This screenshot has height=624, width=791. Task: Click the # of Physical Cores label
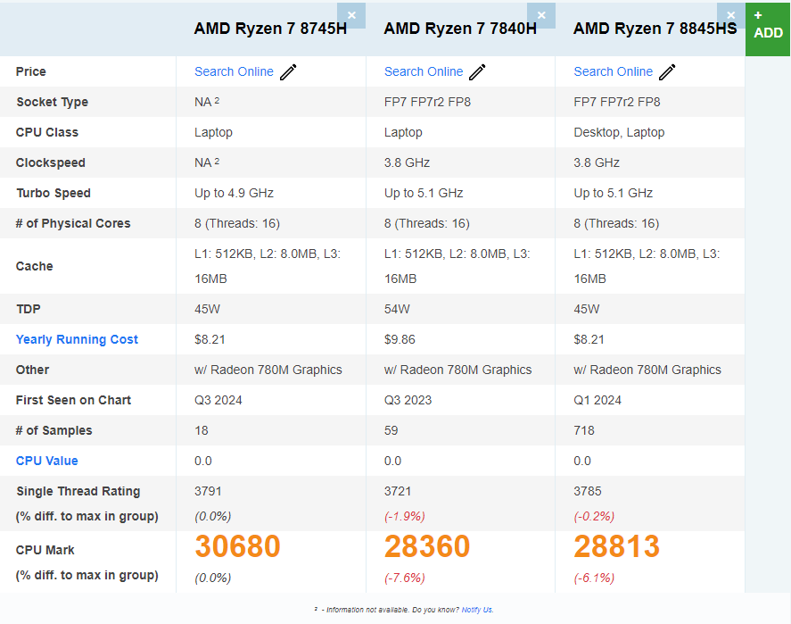point(73,223)
